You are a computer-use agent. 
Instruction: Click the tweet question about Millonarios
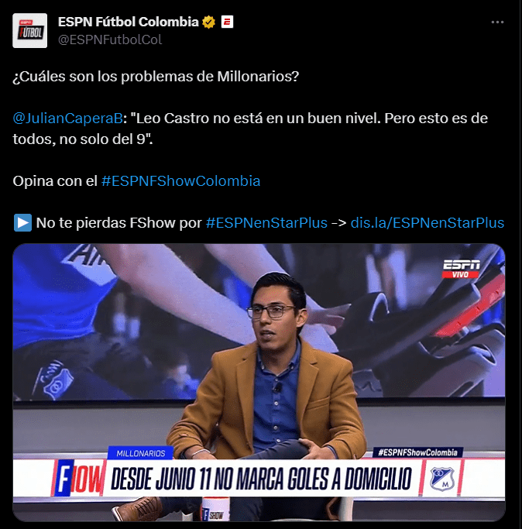coord(156,77)
